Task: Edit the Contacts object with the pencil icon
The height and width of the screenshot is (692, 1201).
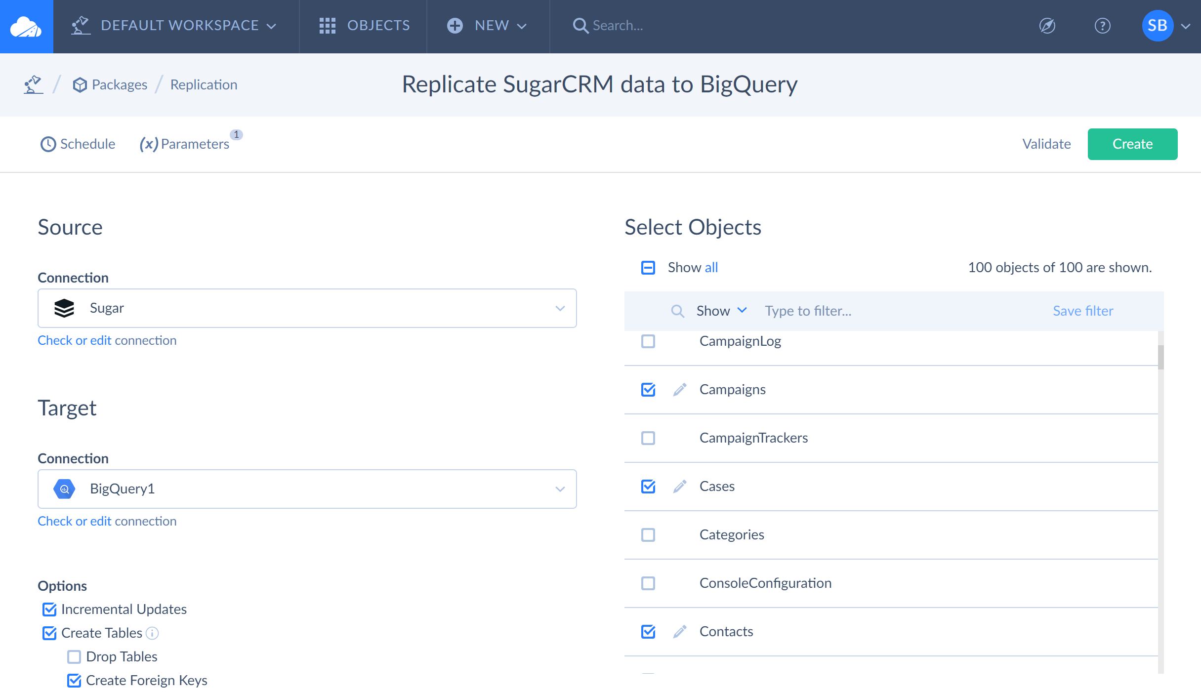Action: pyautogui.click(x=680, y=632)
